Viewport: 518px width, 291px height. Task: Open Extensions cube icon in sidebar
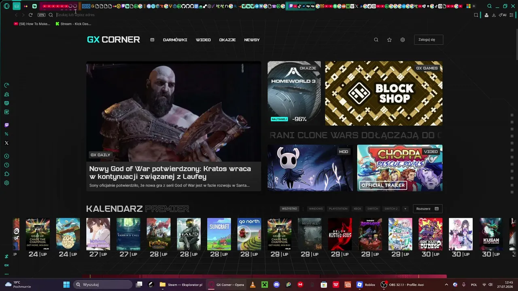coord(6,174)
